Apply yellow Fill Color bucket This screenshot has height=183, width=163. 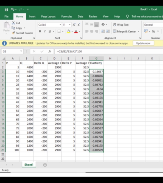click(69, 31)
